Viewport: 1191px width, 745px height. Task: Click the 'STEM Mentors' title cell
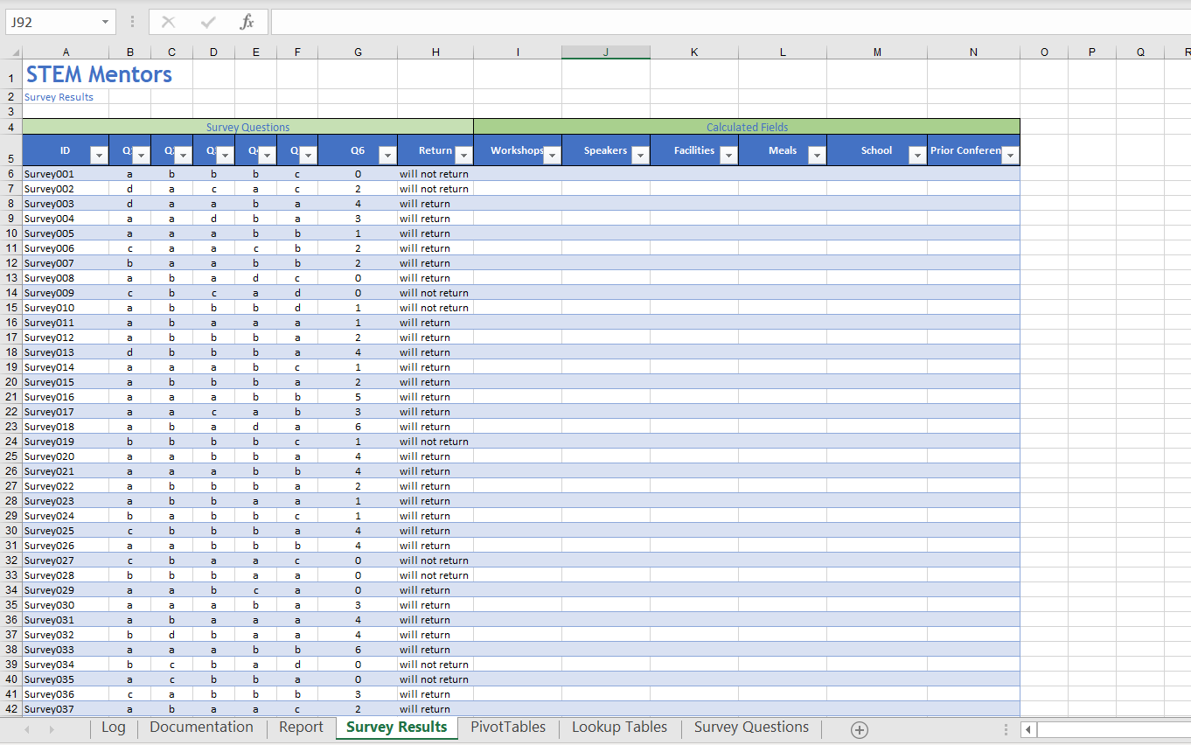pos(99,74)
